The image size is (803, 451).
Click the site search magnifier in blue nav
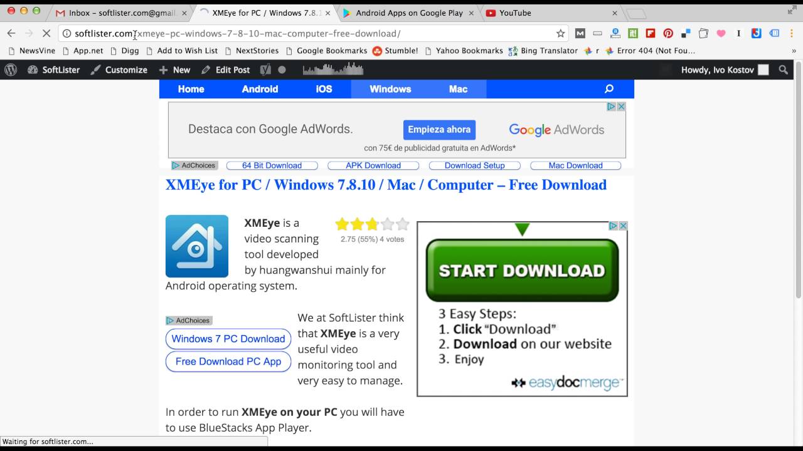[609, 89]
